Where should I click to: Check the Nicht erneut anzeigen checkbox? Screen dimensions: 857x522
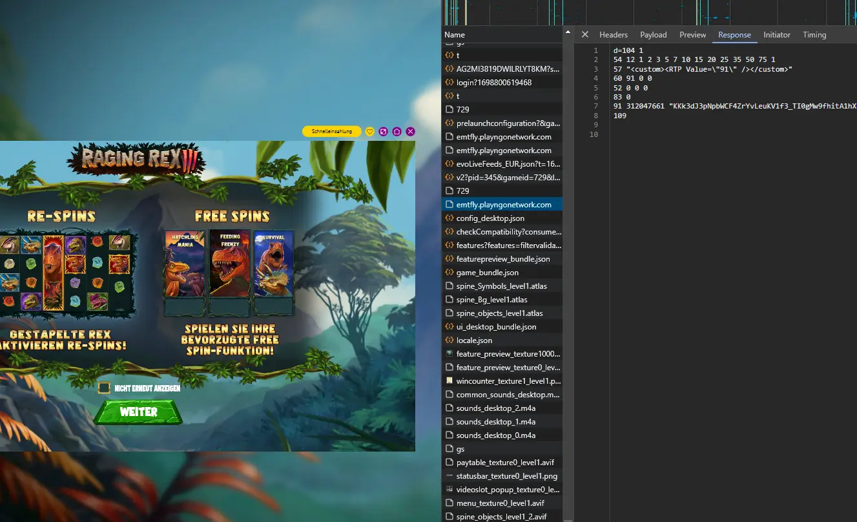[x=104, y=388]
